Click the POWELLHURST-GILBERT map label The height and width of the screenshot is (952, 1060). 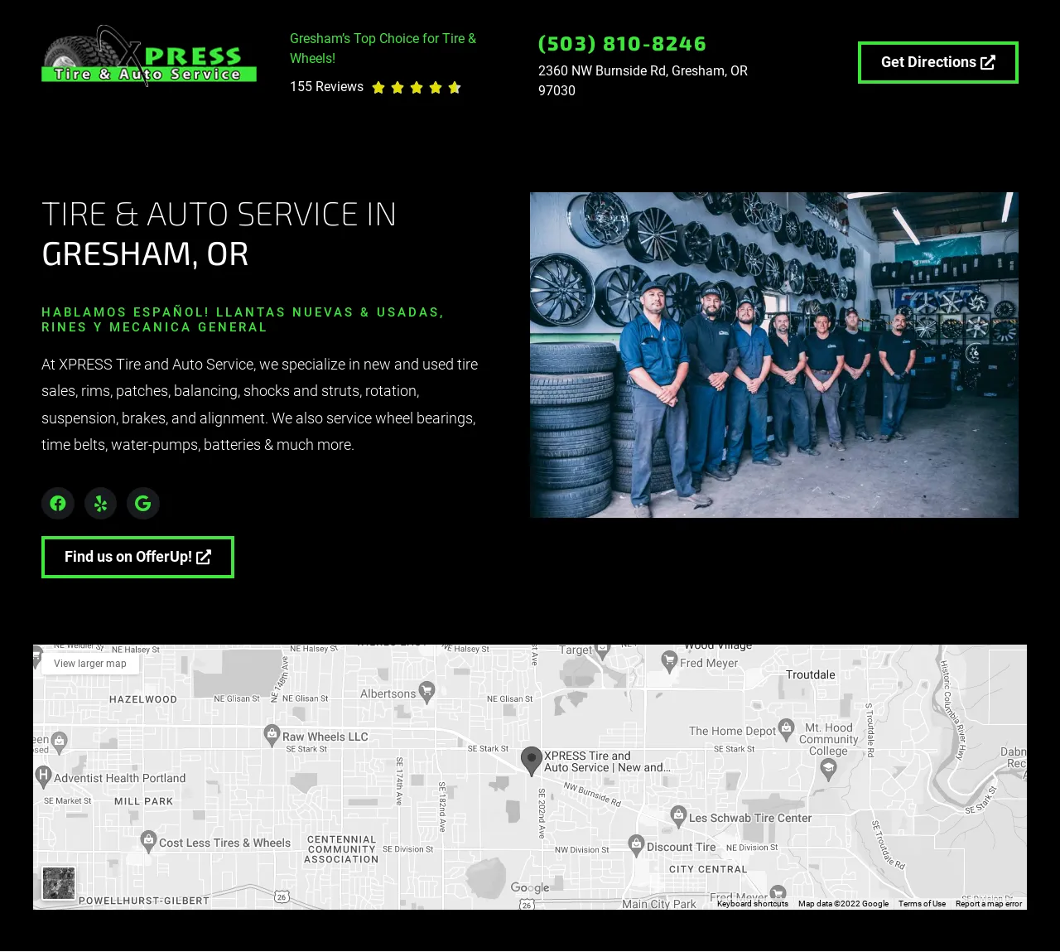[144, 901]
